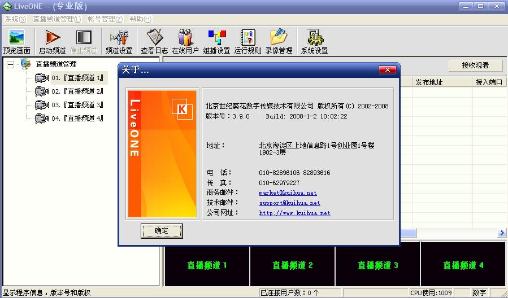Close the 关于 About dialog
The height and width of the screenshot is (298, 508).
click(388, 69)
